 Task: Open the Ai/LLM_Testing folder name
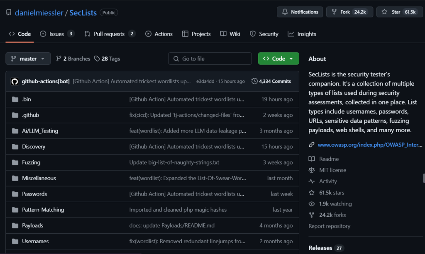click(x=40, y=131)
